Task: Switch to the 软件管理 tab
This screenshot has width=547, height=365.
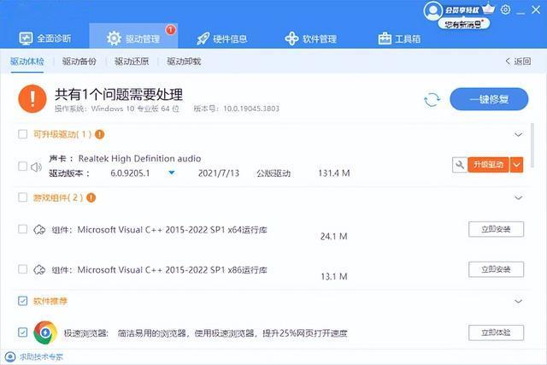Action: coord(310,38)
